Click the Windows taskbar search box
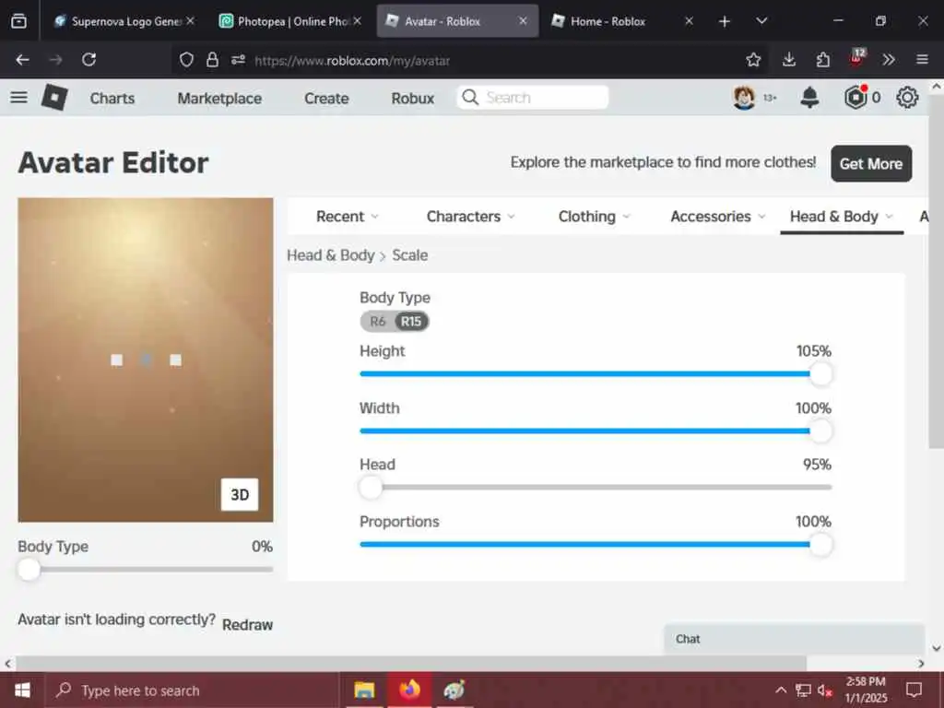Viewport: 944px width, 708px height. coord(193,690)
